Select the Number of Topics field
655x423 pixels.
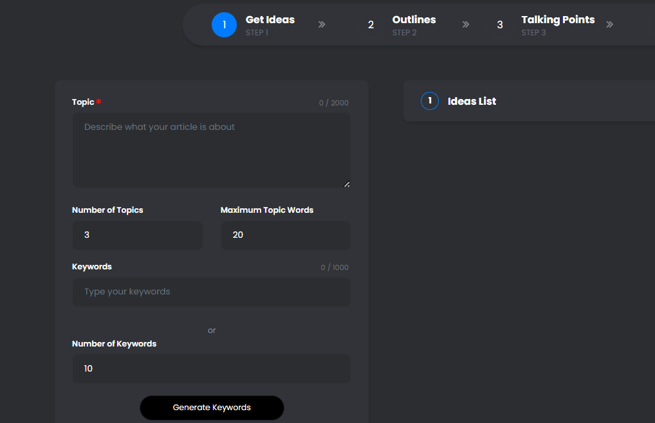tap(137, 235)
